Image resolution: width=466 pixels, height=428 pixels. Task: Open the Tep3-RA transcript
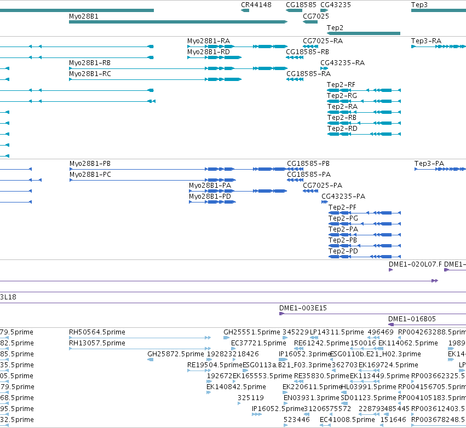click(439, 47)
